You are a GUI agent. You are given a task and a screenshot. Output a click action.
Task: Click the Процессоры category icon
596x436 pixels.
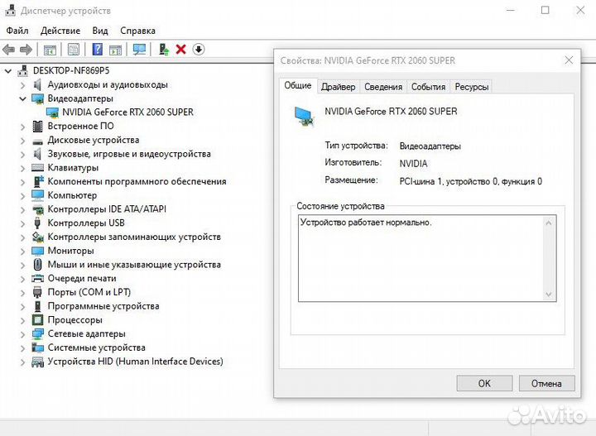(37, 320)
